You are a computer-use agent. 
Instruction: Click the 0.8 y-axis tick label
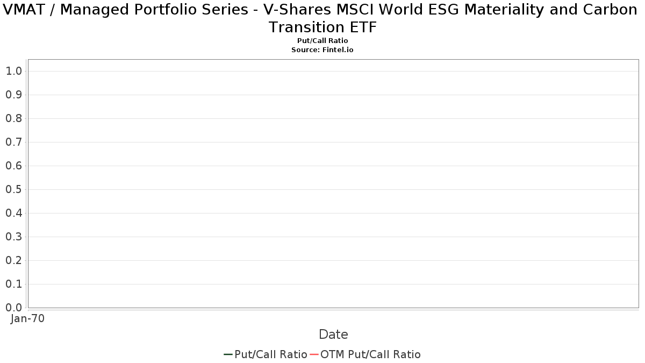tap(14, 118)
